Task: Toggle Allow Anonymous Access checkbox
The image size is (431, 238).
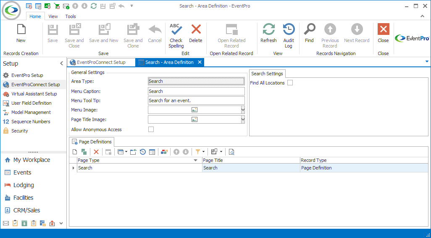Action: pyautogui.click(x=151, y=130)
